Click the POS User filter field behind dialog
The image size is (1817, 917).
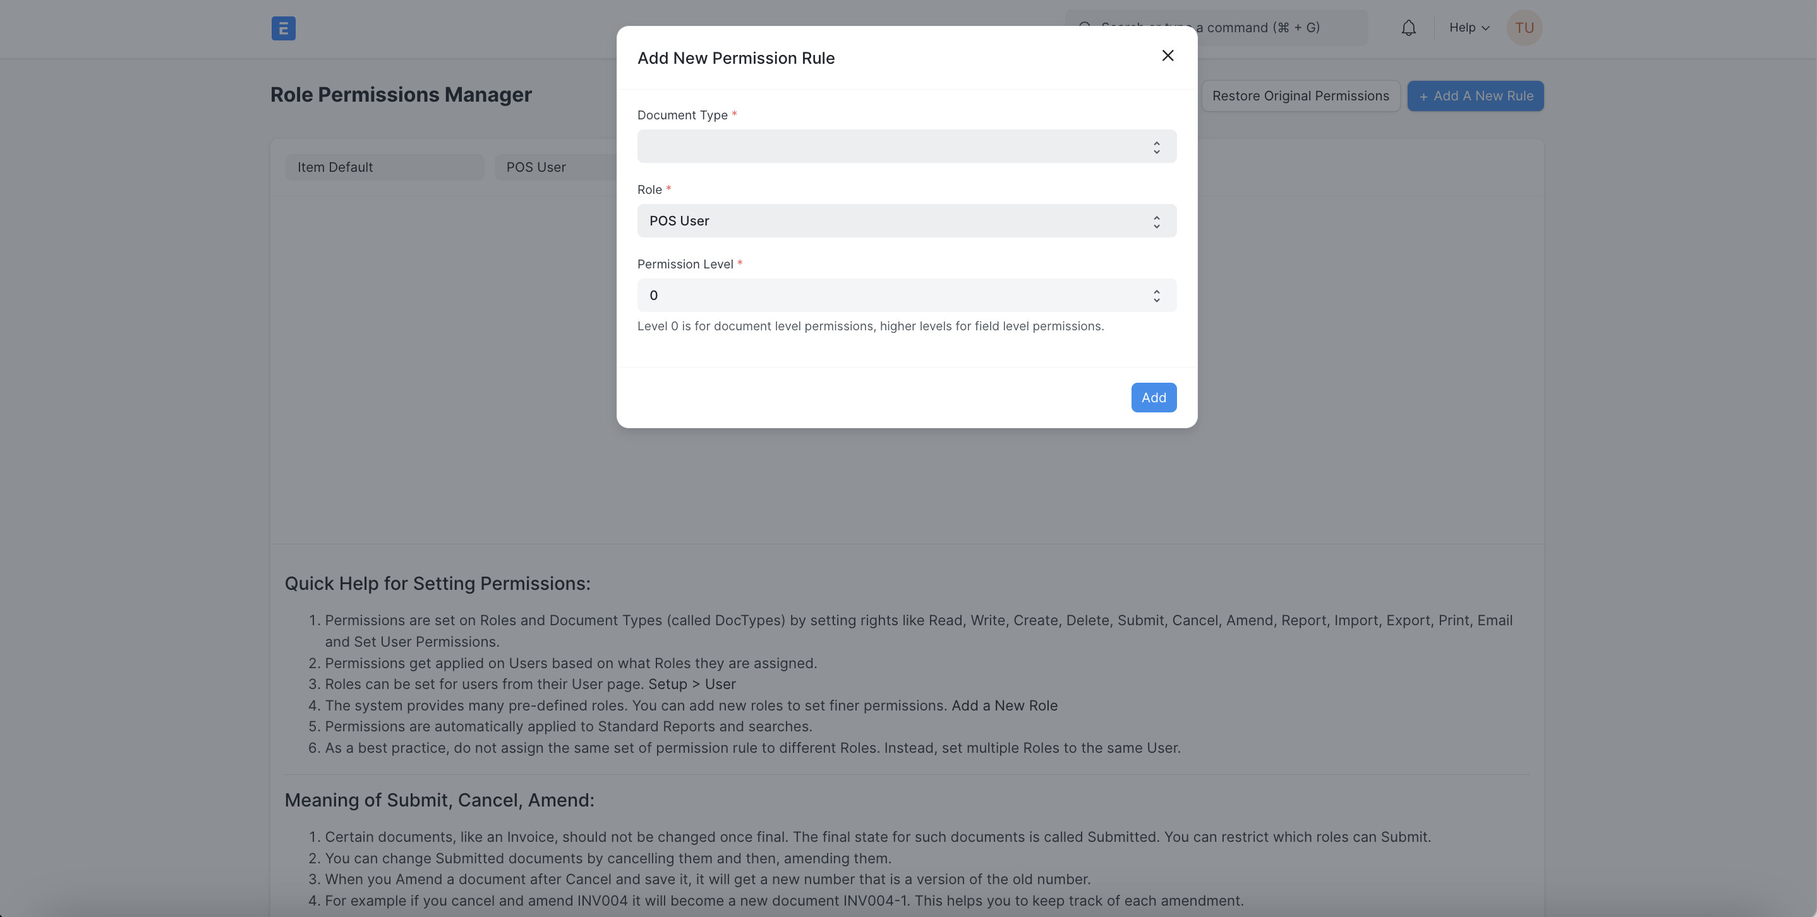555,167
